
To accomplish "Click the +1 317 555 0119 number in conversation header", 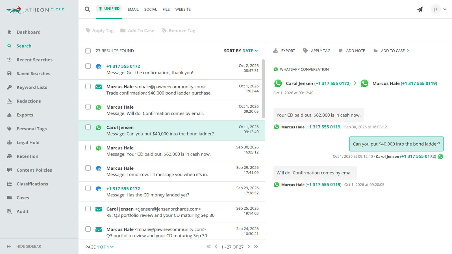I will click(419, 83).
